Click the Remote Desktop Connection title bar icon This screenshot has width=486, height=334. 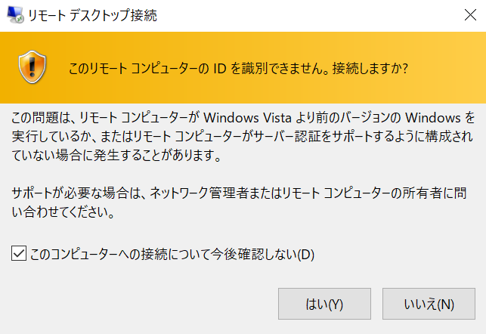[x=15, y=14]
